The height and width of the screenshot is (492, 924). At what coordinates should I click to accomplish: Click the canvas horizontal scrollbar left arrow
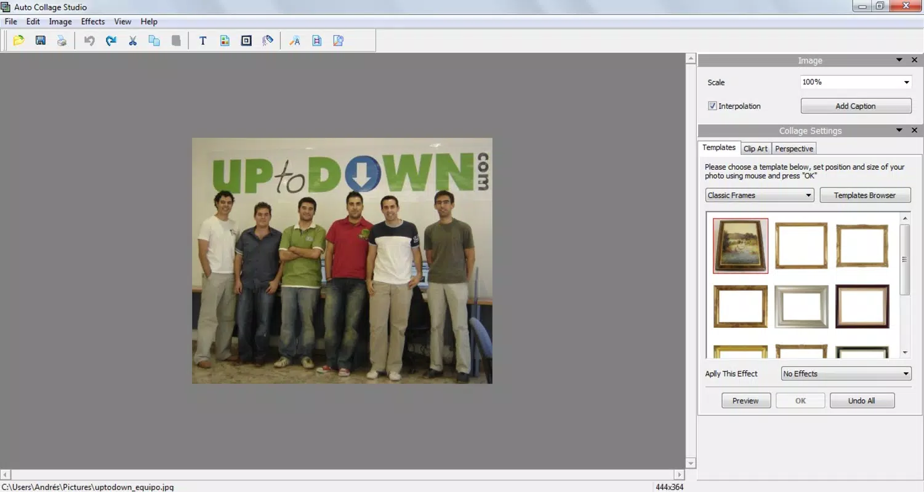click(x=6, y=475)
